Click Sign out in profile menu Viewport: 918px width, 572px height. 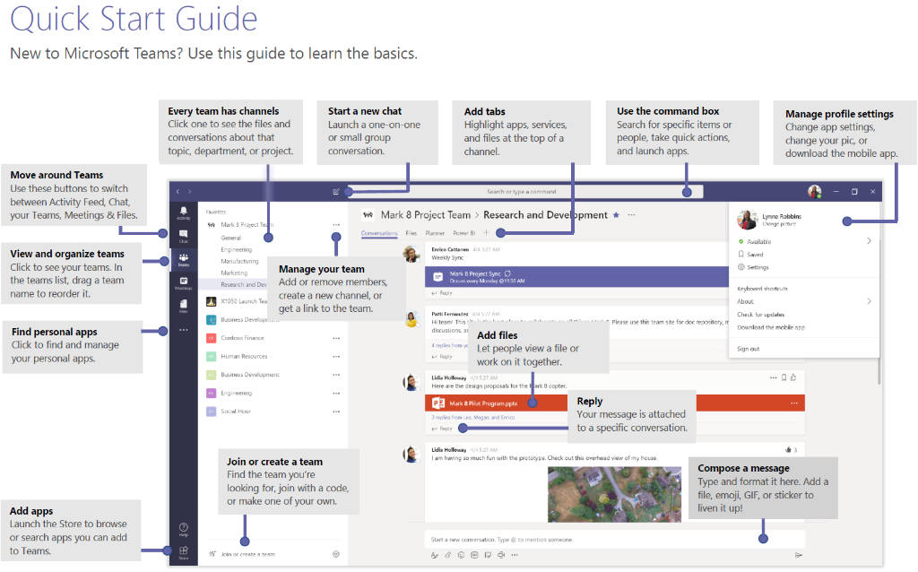click(748, 349)
